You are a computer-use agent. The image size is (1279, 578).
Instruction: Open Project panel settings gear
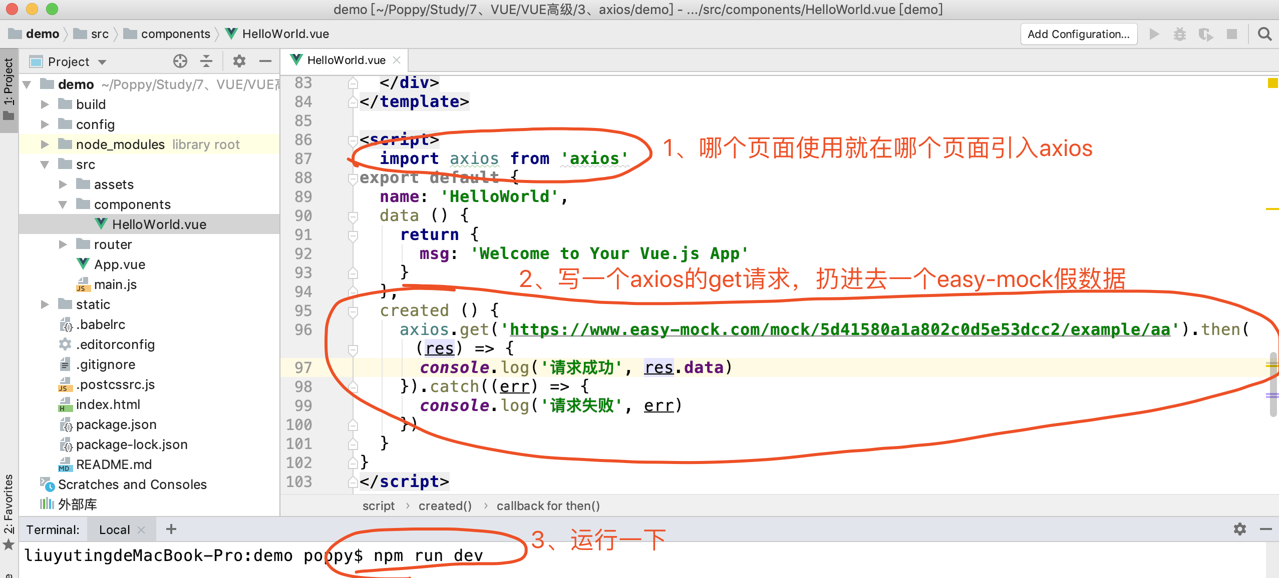pos(239,61)
